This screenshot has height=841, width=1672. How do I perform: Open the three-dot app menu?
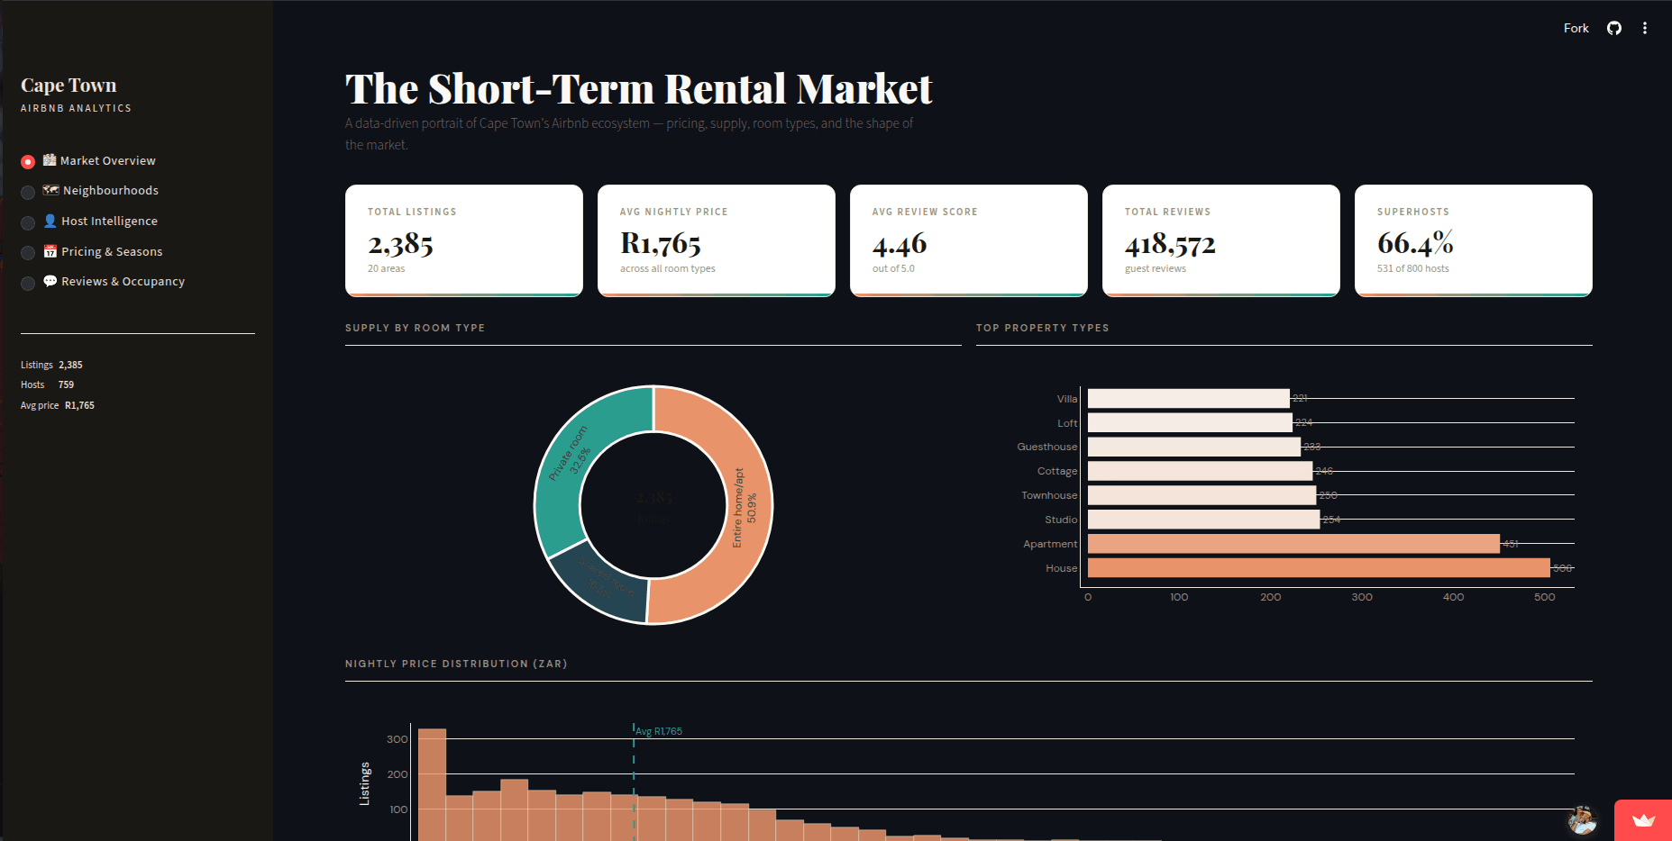[x=1645, y=28]
